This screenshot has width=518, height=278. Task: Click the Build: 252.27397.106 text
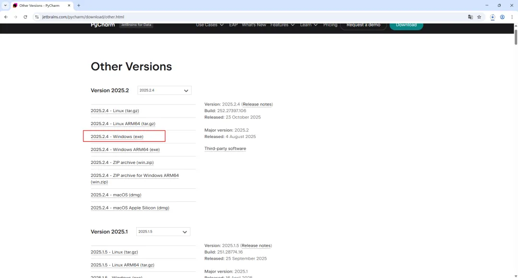coord(225,111)
